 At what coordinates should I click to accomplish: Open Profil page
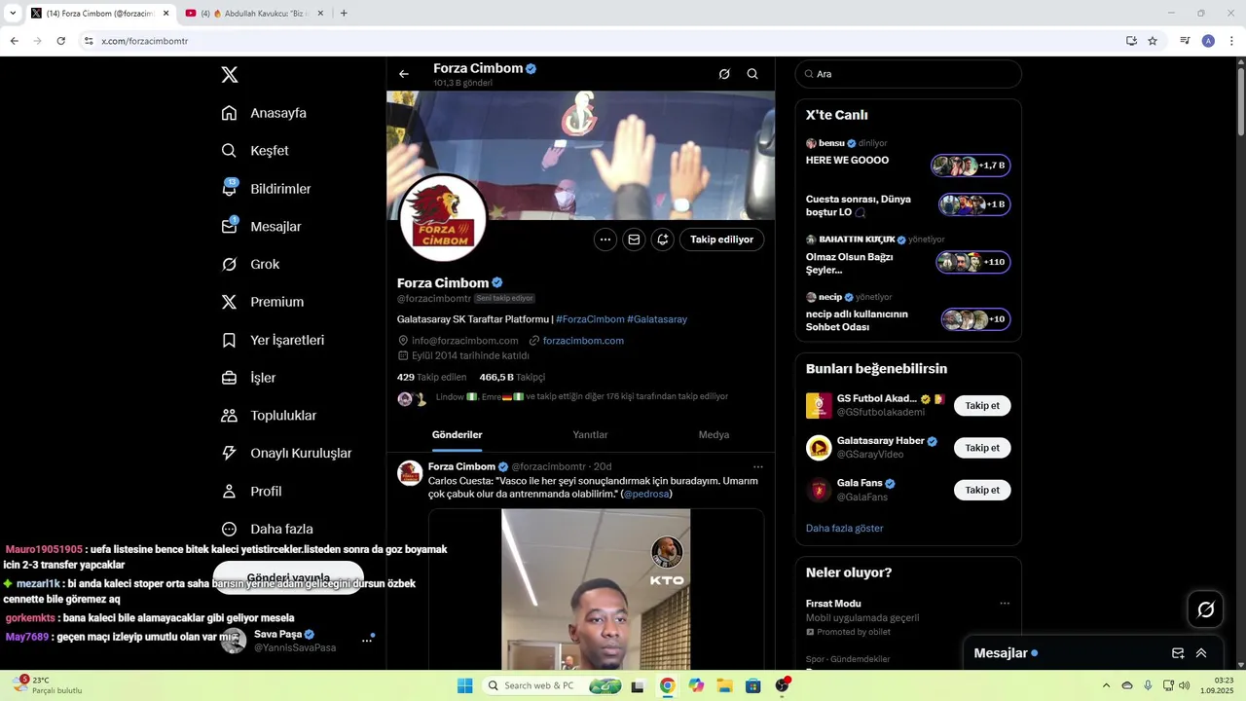click(x=251, y=492)
